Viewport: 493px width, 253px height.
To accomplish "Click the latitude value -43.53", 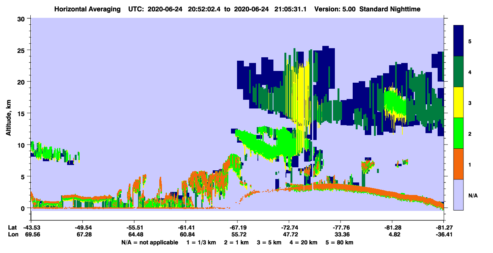I will click(x=31, y=228).
